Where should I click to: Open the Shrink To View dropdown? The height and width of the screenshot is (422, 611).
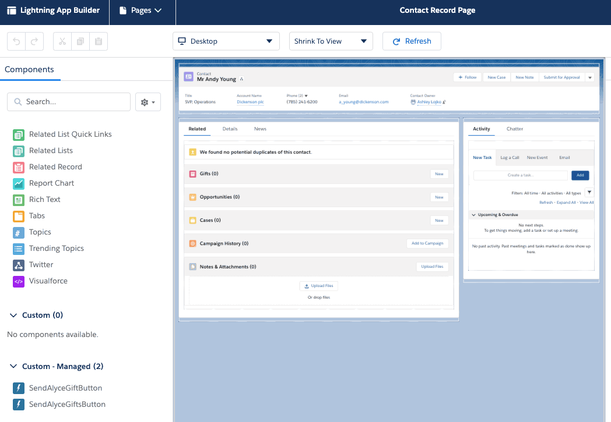pos(331,41)
